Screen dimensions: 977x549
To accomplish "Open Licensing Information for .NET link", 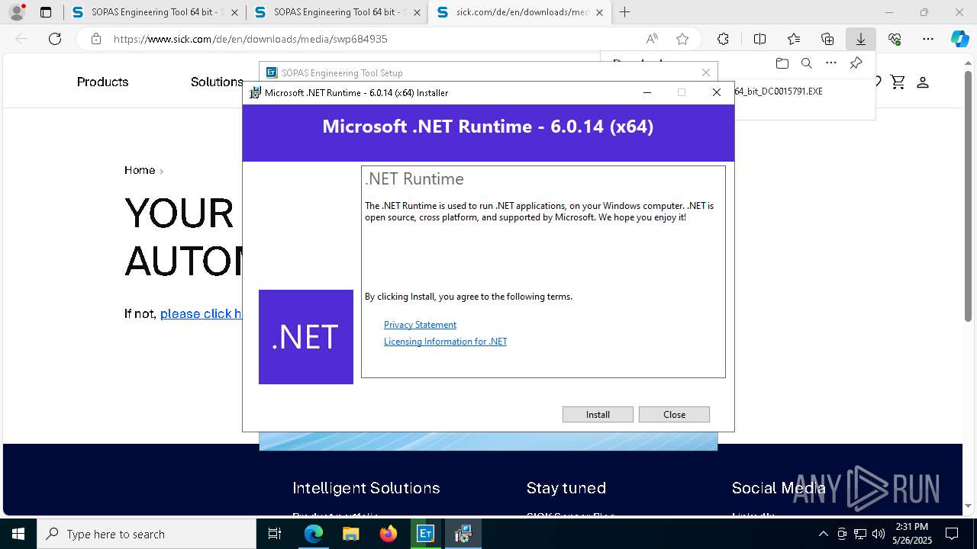I will [445, 342].
